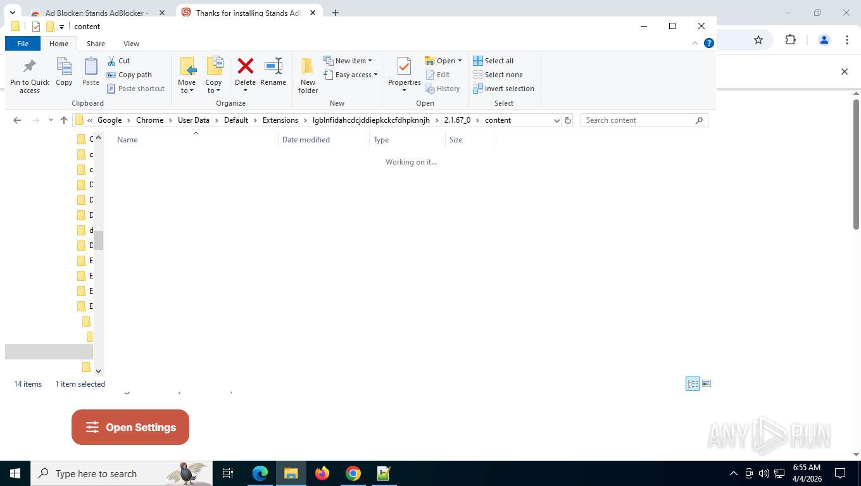Launch Firefox from the taskbar

click(322, 473)
